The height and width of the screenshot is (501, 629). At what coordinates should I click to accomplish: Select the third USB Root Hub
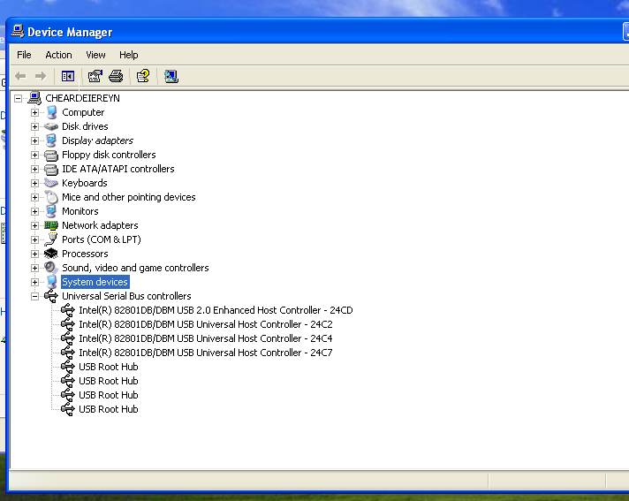[109, 395]
